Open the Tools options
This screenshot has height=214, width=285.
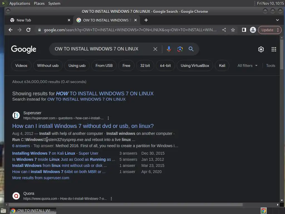tap(271, 65)
